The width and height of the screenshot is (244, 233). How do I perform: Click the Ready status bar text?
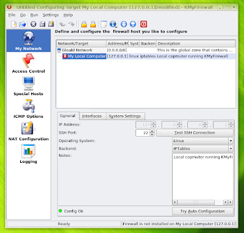click(x=64, y=224)
